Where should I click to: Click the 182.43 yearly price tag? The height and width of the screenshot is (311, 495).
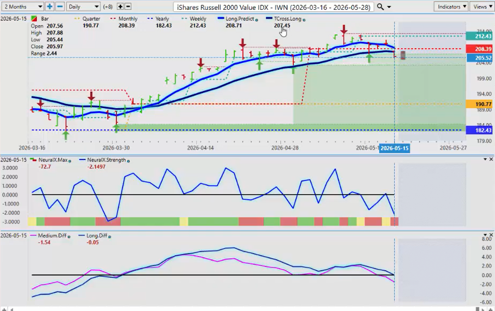479,130
